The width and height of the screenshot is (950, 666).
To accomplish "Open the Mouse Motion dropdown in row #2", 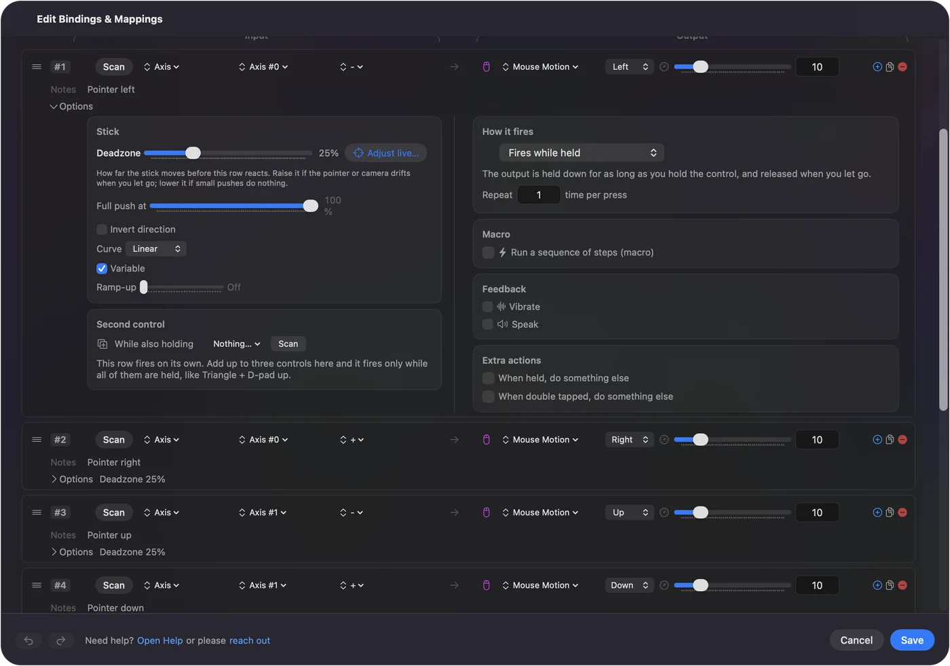I will 541,440.
